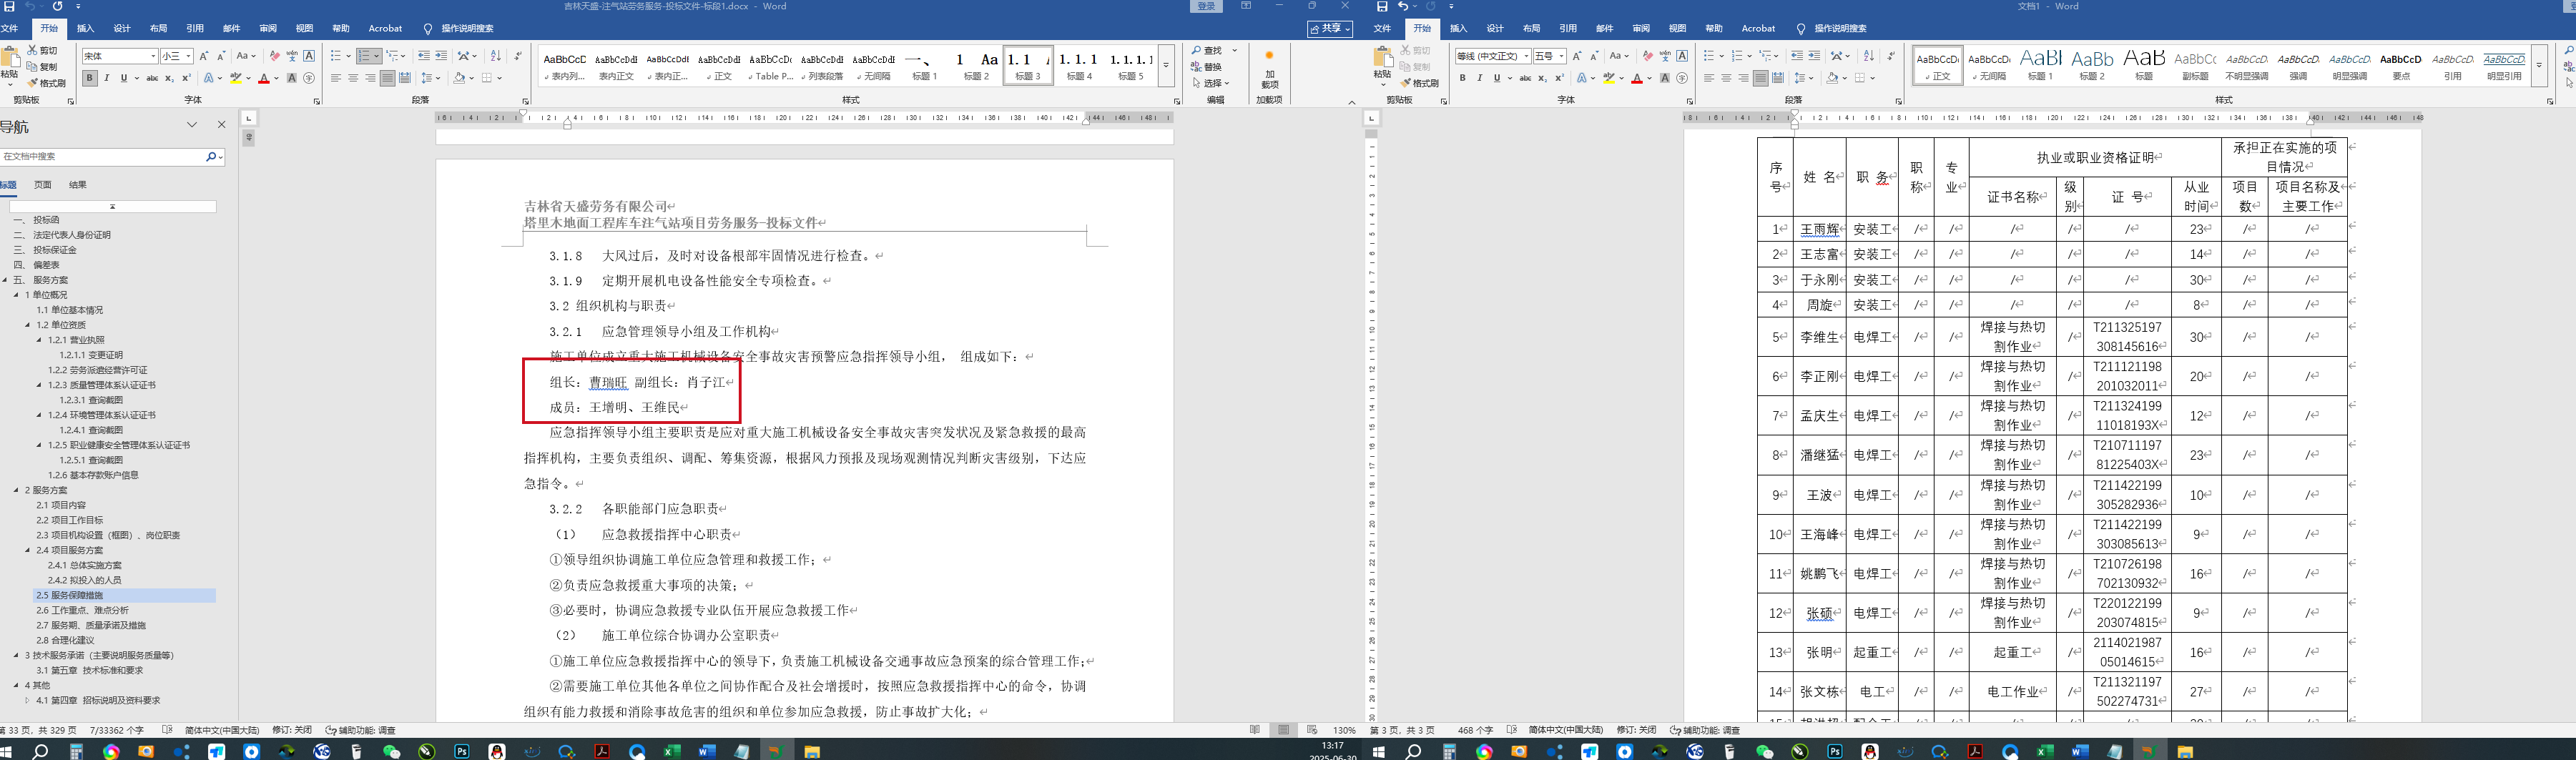Screen dimensions: 2576x760
Task: Close the navigation (导航) pane
Action: [222, 125]
